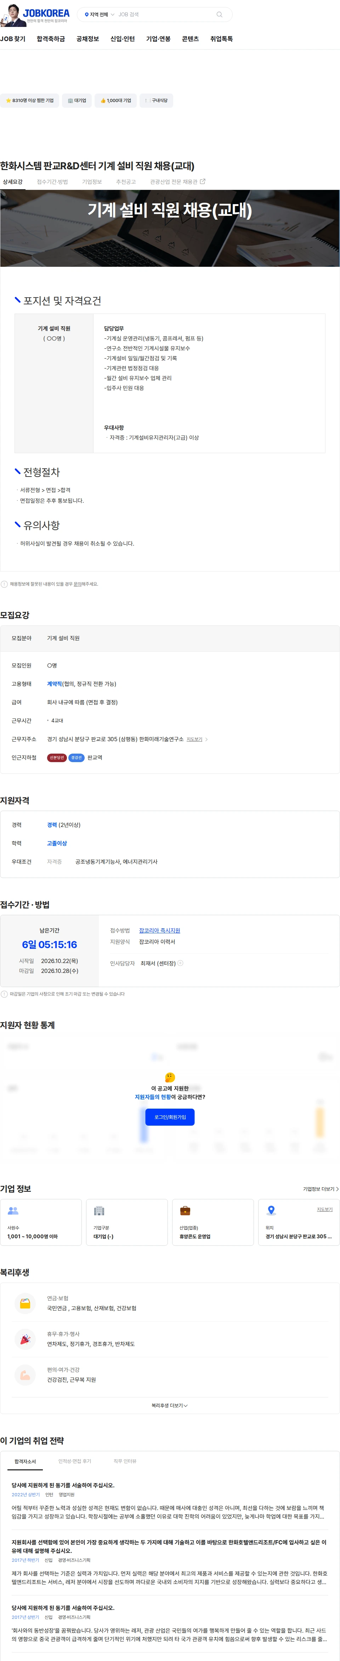Click the 고졸이상 education link
This screenshot has height=1661, width=340.
point(57,843)
